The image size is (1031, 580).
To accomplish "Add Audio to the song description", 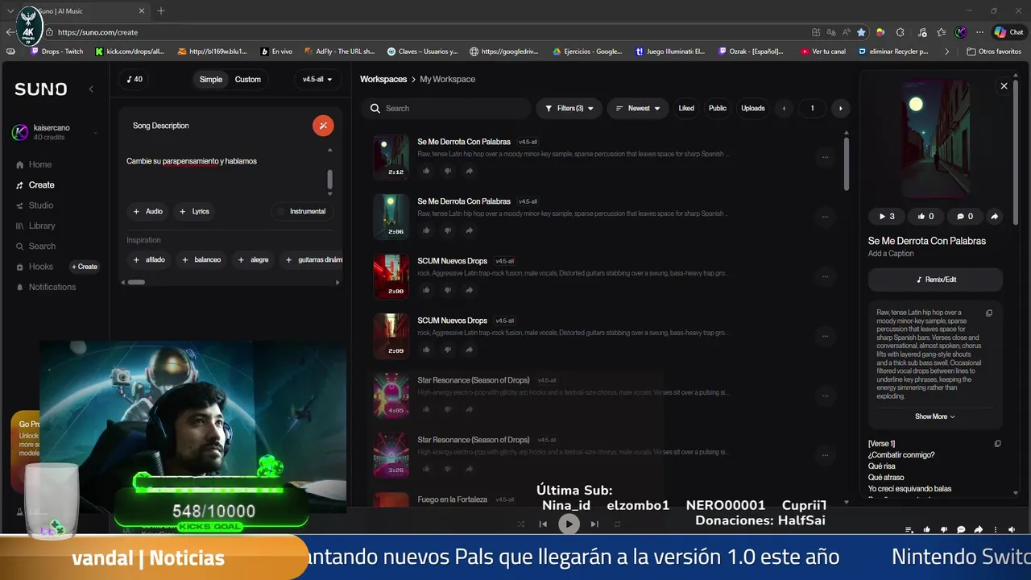I will [x=147, y=211].
